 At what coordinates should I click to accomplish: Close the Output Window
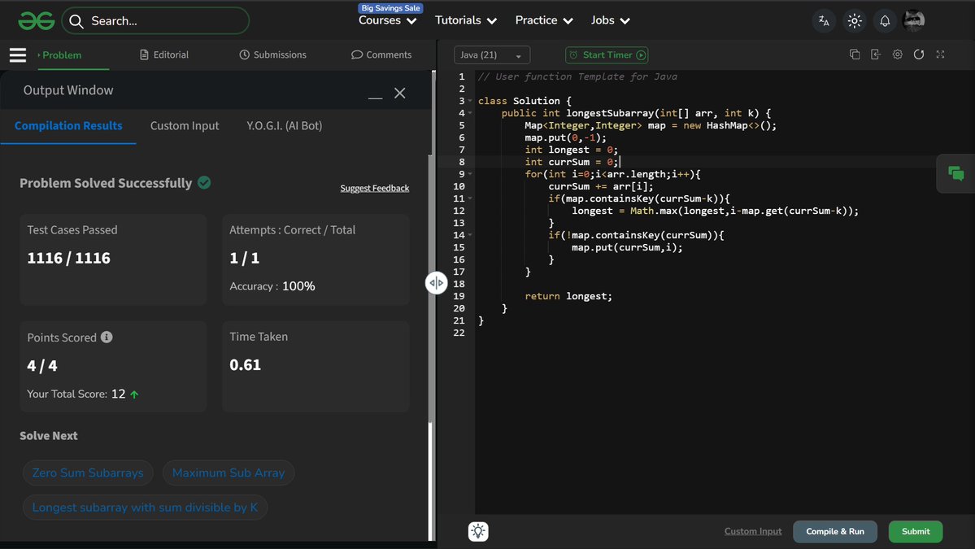coord(400,94)
